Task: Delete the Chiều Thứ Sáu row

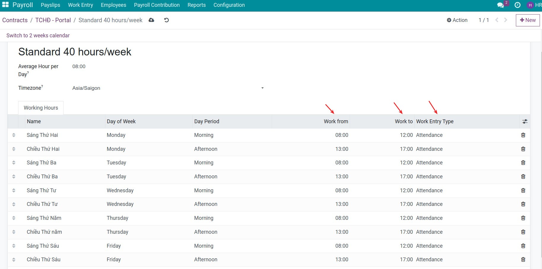Action: [x=523, y=260]
